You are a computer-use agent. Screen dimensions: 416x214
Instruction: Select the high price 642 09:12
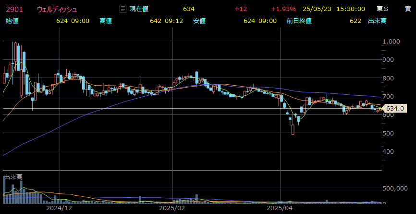(x=166, y=21)
